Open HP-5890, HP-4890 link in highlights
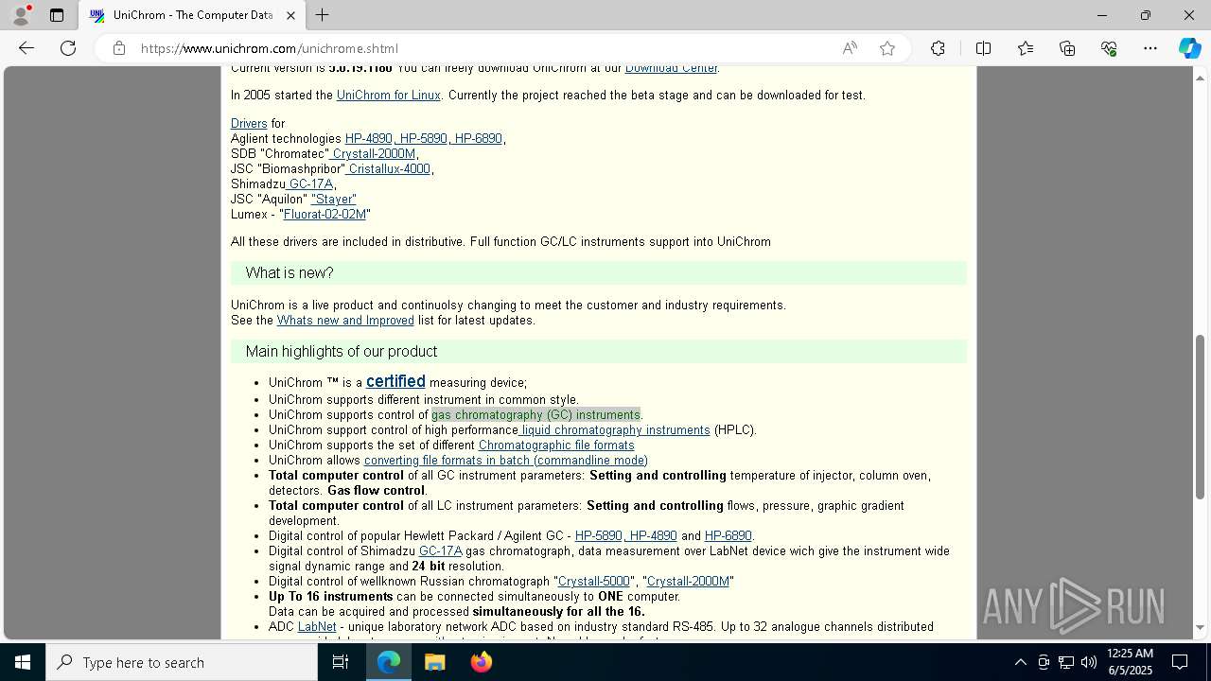 (626, 536)
